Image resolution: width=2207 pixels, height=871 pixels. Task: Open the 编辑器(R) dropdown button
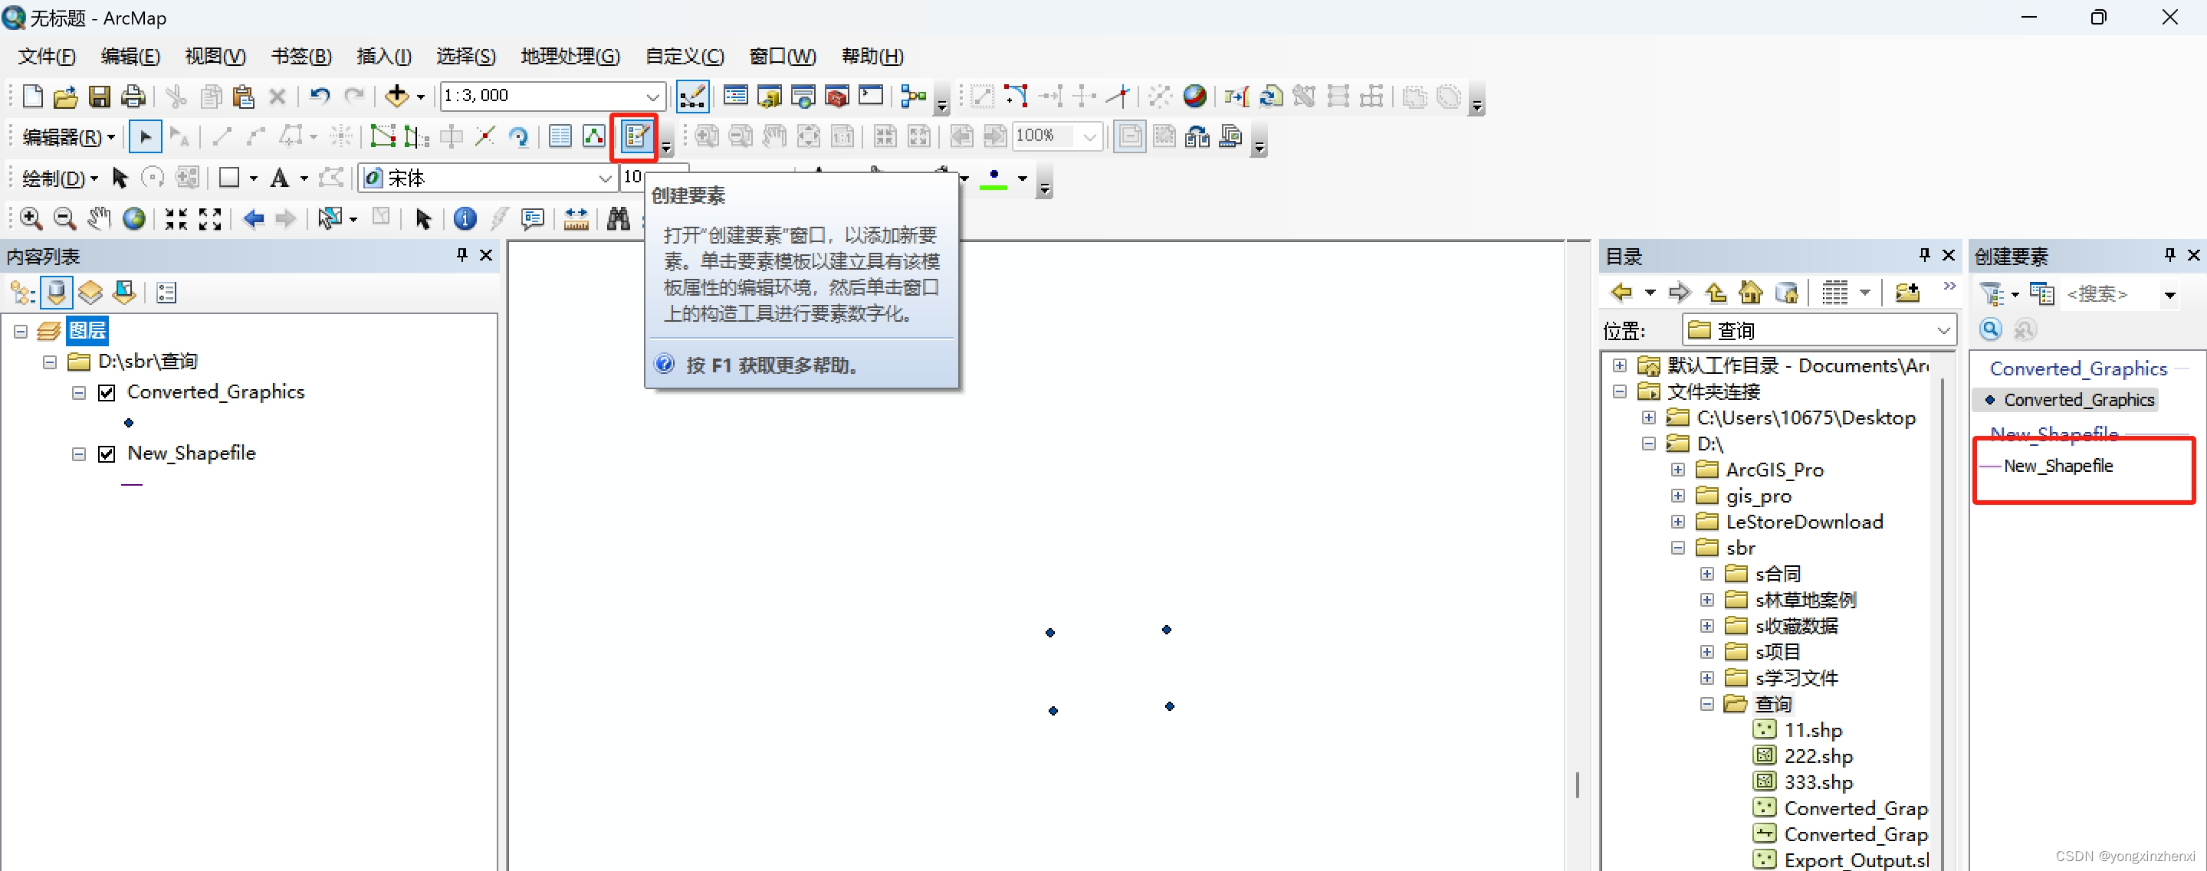(68, 137)
